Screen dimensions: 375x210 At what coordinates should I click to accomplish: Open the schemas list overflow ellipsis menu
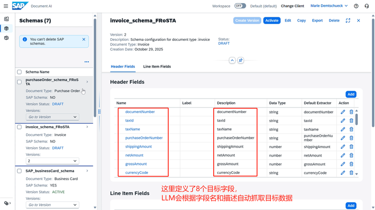tap(86, 62)
